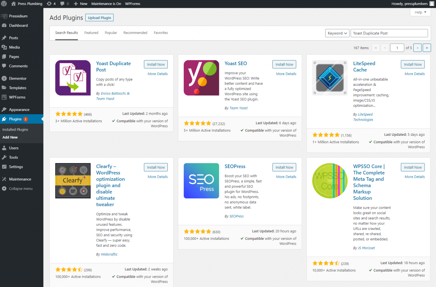View More Details for SEOPress
The height and width of the screenshot is (287, 436).
[x=286, y=177]
